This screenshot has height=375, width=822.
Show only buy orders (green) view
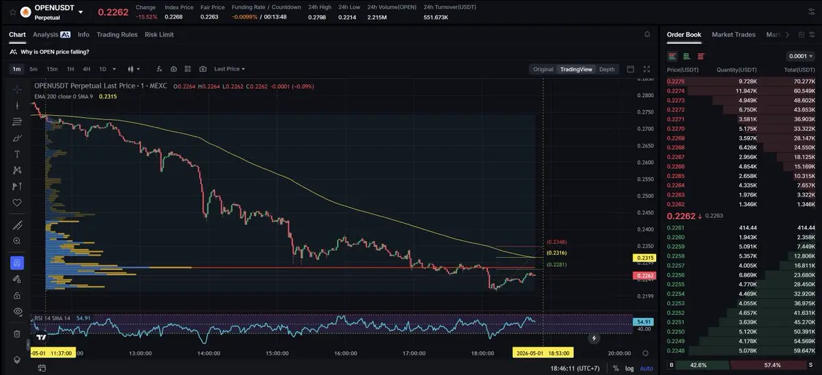click(x=686, y=56)
